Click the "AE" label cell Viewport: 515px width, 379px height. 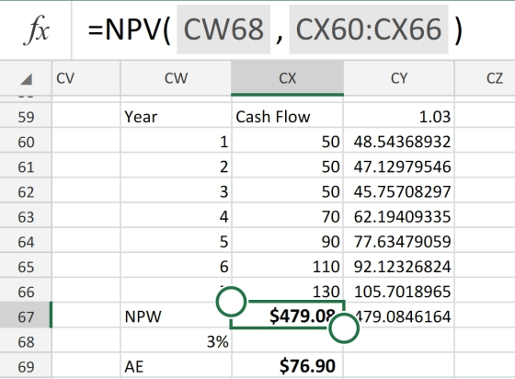pos(176,366)
